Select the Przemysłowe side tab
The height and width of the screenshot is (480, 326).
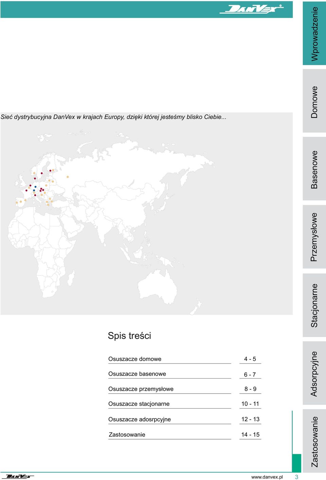(x=314, y=237)
